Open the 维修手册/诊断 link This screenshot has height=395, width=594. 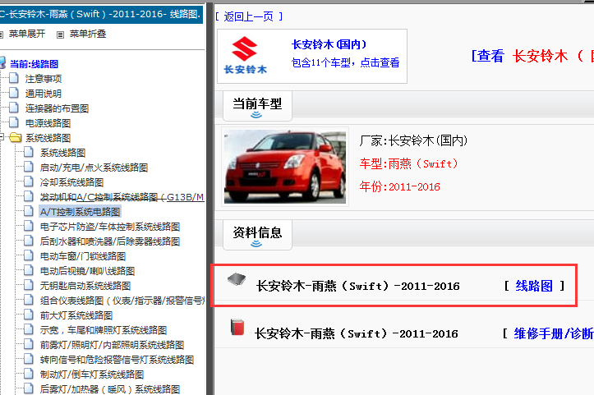coord(554,333)
